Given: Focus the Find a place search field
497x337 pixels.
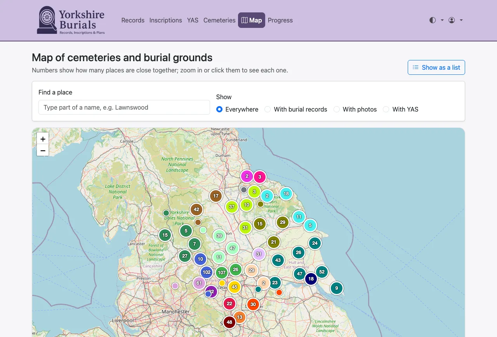Looking at the screenshot, I should coord(124,107).
